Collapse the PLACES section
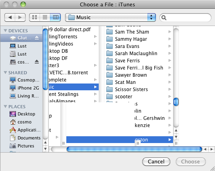The image size is (215, 171). click(5, 107)
